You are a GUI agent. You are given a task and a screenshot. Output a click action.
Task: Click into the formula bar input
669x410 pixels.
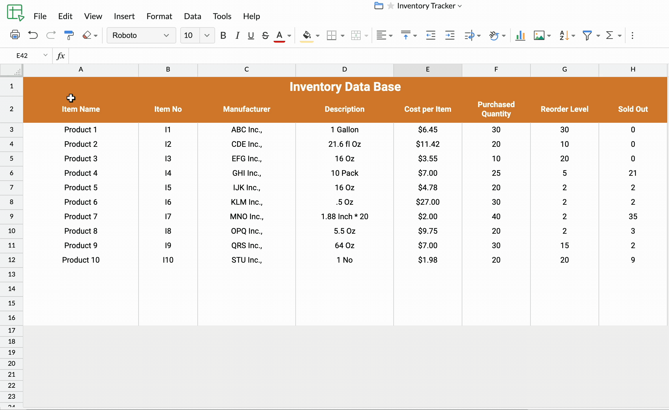point(368,56)
